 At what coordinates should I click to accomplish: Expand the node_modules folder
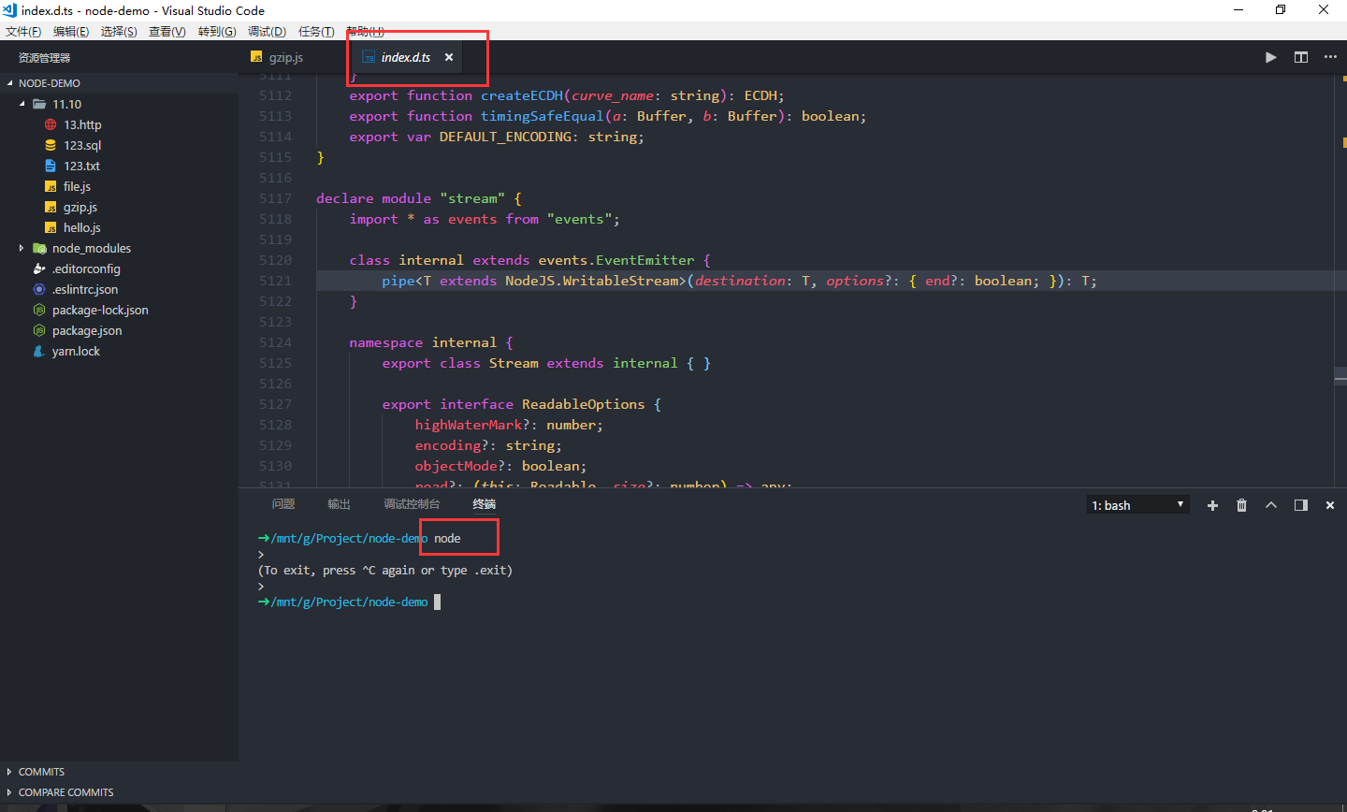tap(21, 248)
